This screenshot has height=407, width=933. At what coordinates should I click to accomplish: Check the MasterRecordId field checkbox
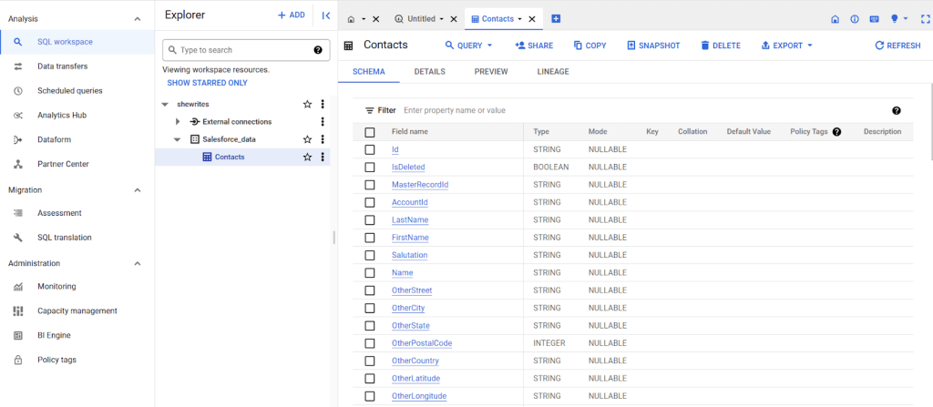[370, 185]
